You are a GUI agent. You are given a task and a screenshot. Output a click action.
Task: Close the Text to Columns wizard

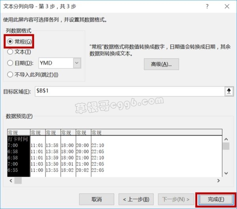coord(227,6)
